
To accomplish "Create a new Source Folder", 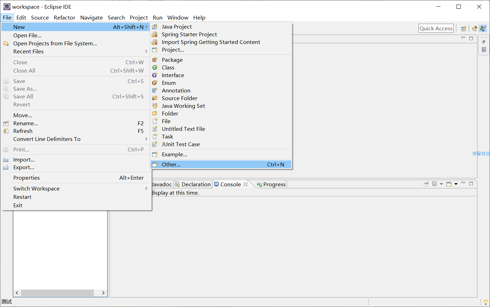I will tap(221, 98).
